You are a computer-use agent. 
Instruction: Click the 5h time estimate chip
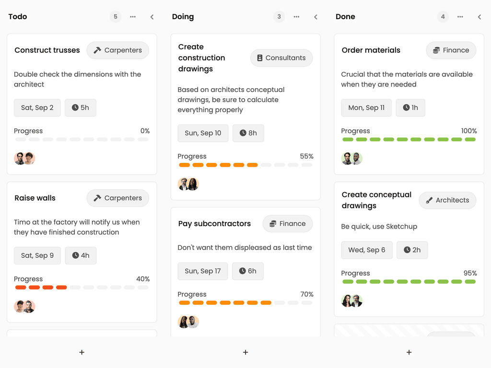point(81,108)
